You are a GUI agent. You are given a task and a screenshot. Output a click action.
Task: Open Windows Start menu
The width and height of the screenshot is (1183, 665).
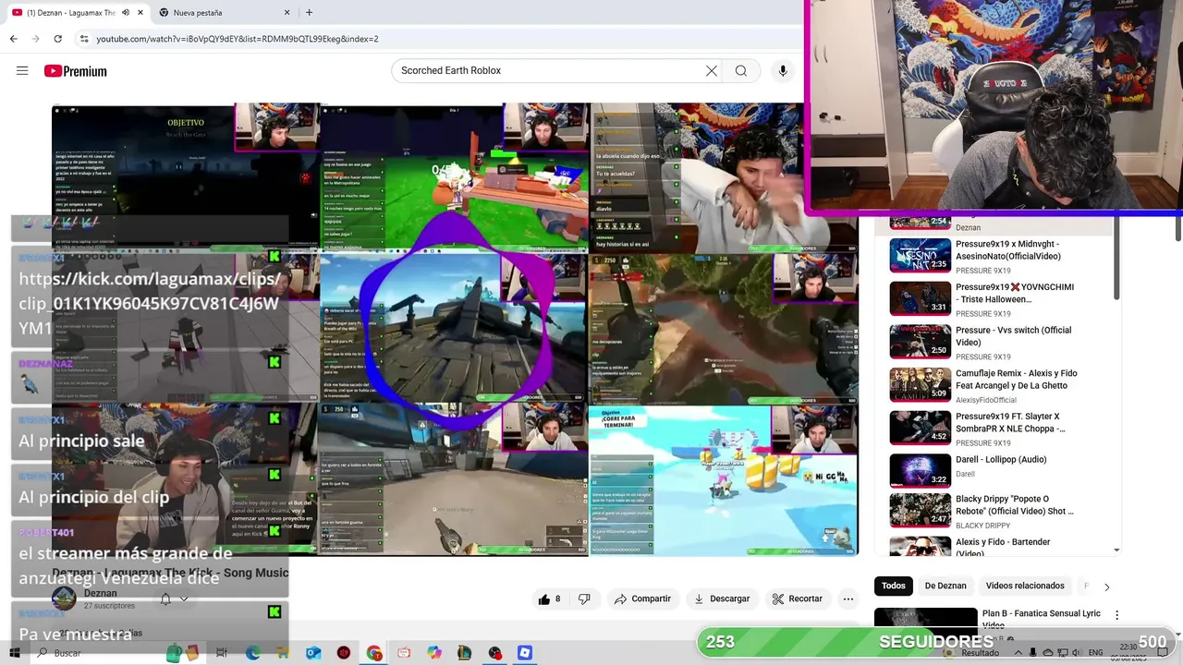click(x=14, y=653)
